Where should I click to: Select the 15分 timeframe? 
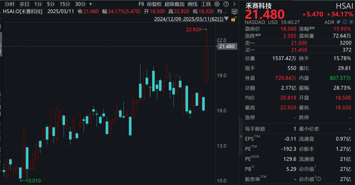[x=65, y=4]
